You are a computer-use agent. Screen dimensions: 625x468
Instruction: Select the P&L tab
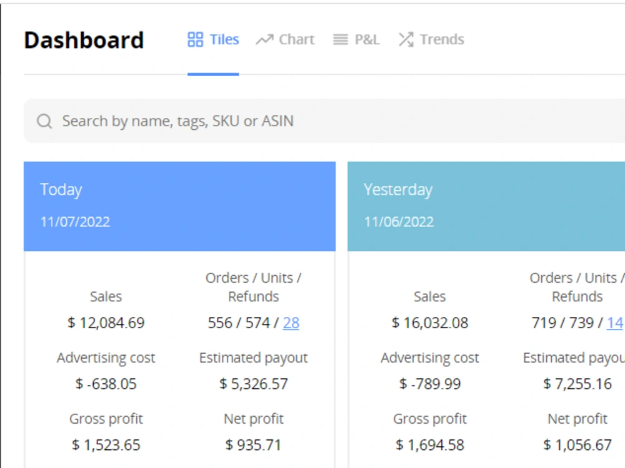coord(356,39)
